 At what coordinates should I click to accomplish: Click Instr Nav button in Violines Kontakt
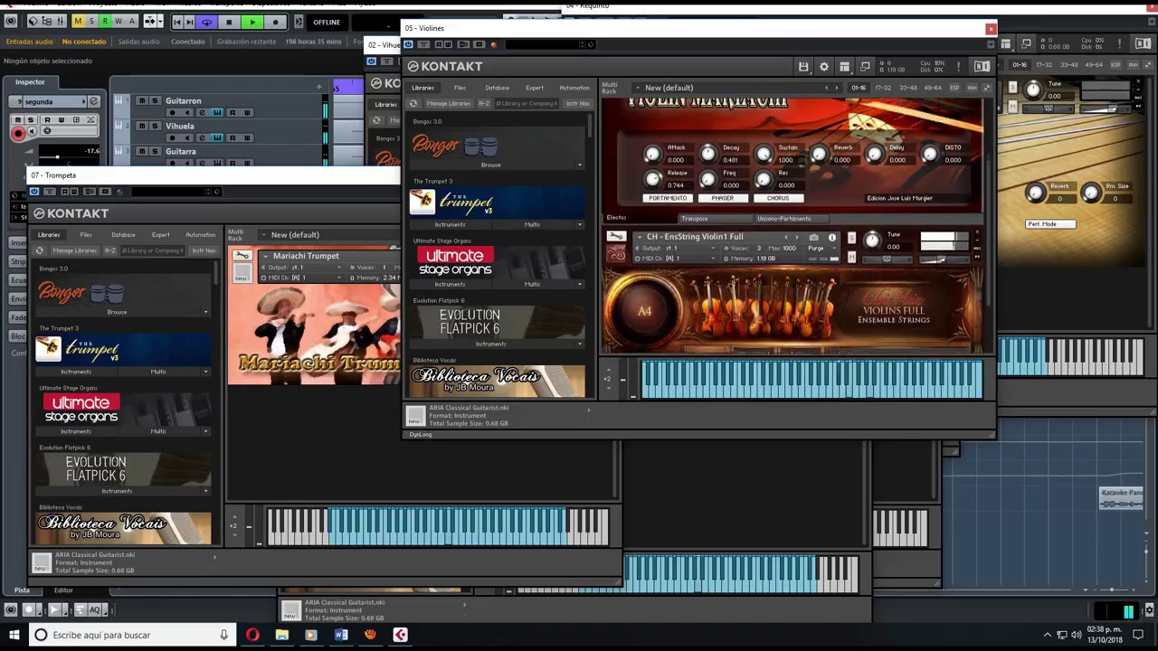(577, 103)
